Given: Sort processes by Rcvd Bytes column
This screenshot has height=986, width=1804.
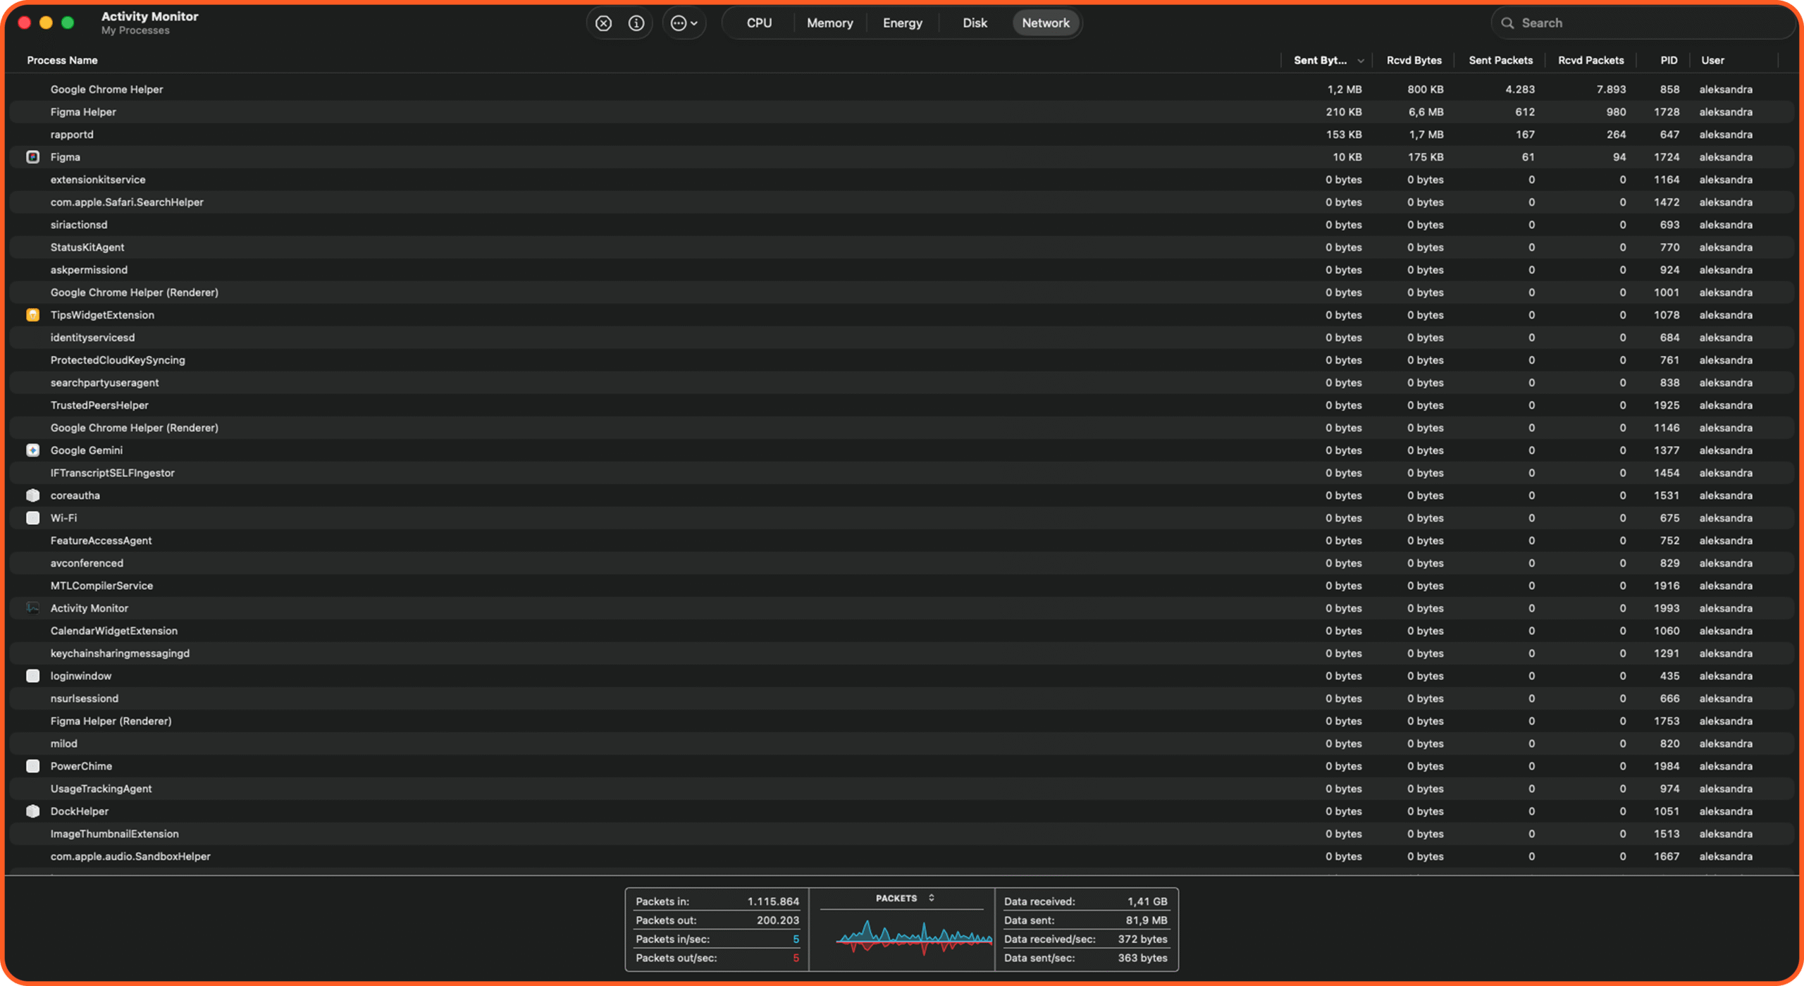Looking at the screenshot, I should (x=1413, y=61).
